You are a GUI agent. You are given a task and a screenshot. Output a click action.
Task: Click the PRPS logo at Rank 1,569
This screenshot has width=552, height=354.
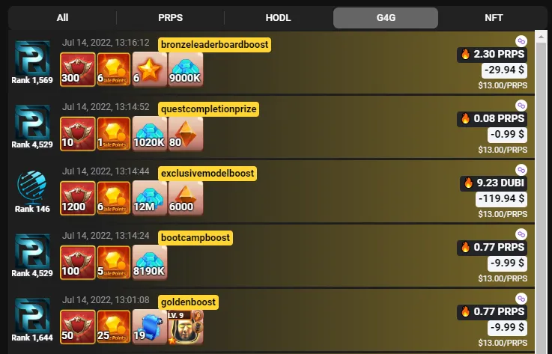point(32,58)
